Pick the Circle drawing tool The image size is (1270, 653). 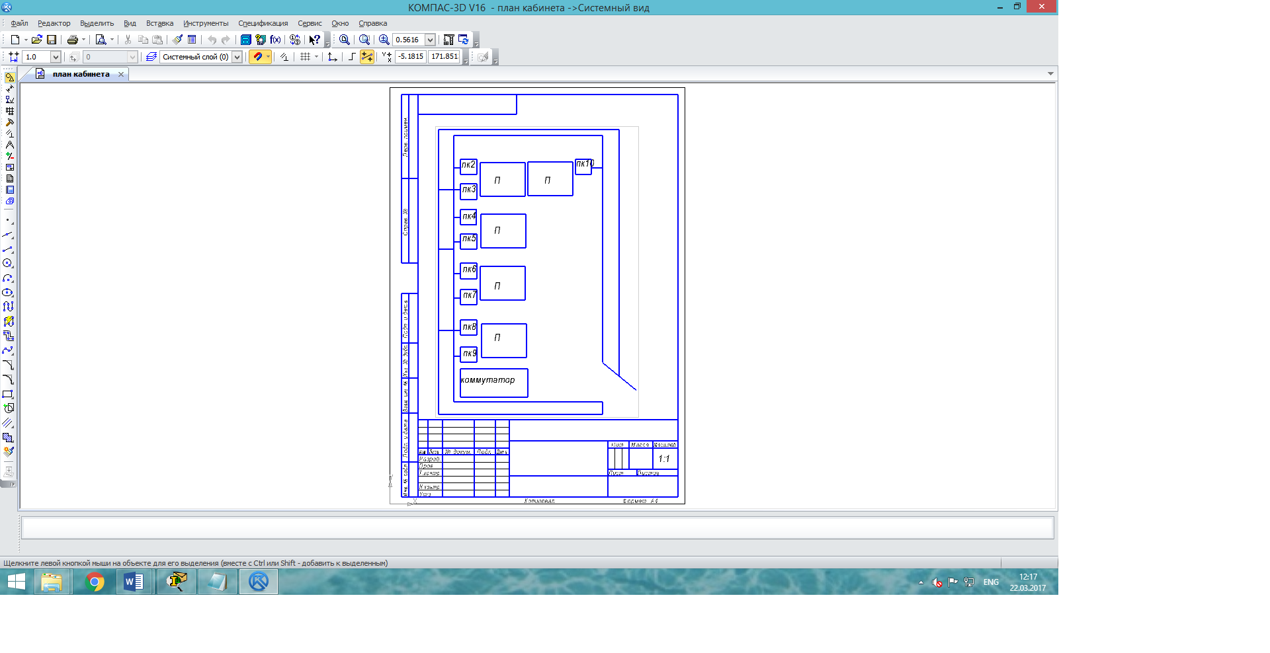8,264
